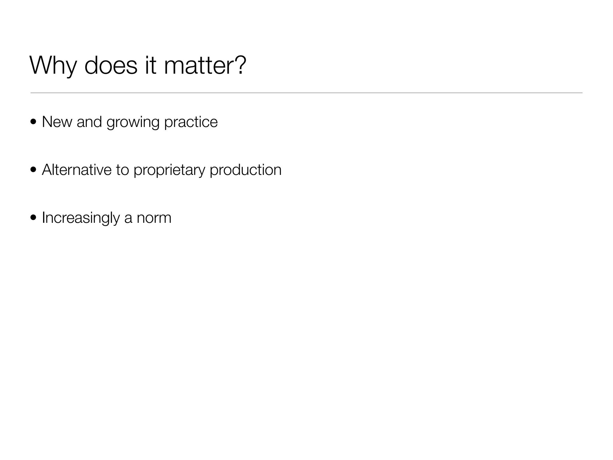Click the word "growing" in the first bullet
613x460 pixels.
pyautogui.click(x=133, y=122)
